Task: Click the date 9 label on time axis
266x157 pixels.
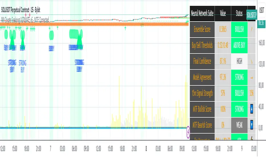Action: point(242,149)
